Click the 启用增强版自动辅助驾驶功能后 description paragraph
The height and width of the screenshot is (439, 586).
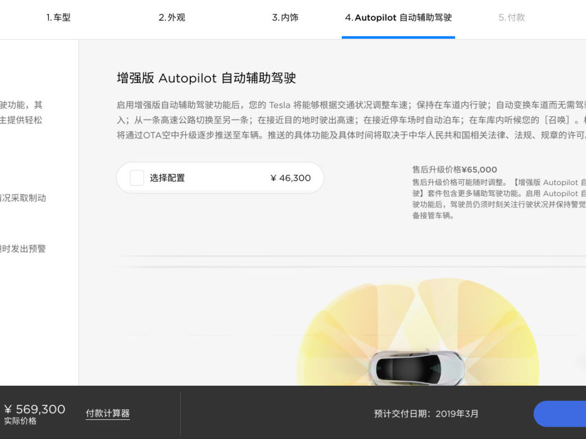tap(351, 120)
